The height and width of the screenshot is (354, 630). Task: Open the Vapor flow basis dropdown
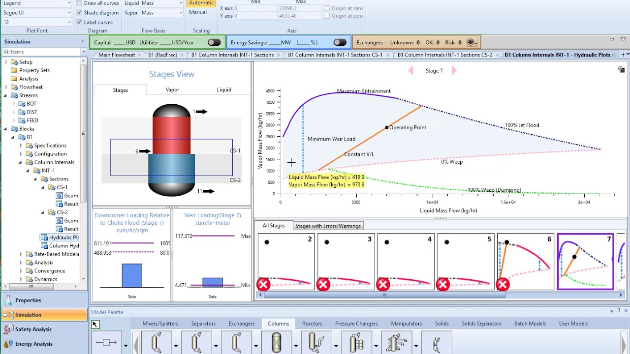tap(181, 13)
